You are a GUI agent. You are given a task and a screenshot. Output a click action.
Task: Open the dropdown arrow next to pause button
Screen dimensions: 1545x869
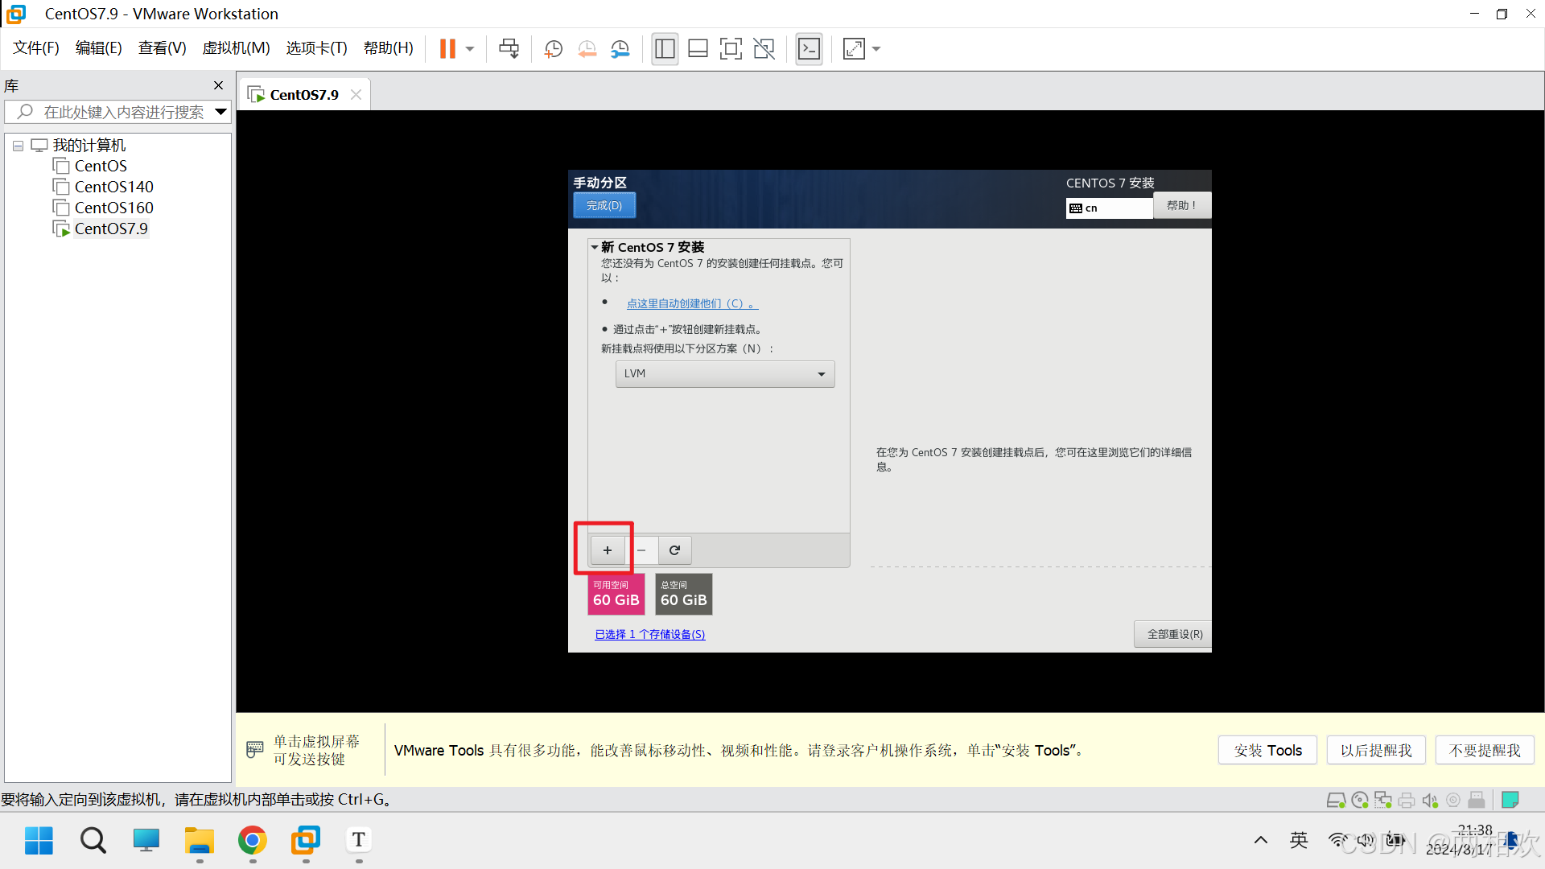coord(470,49)
